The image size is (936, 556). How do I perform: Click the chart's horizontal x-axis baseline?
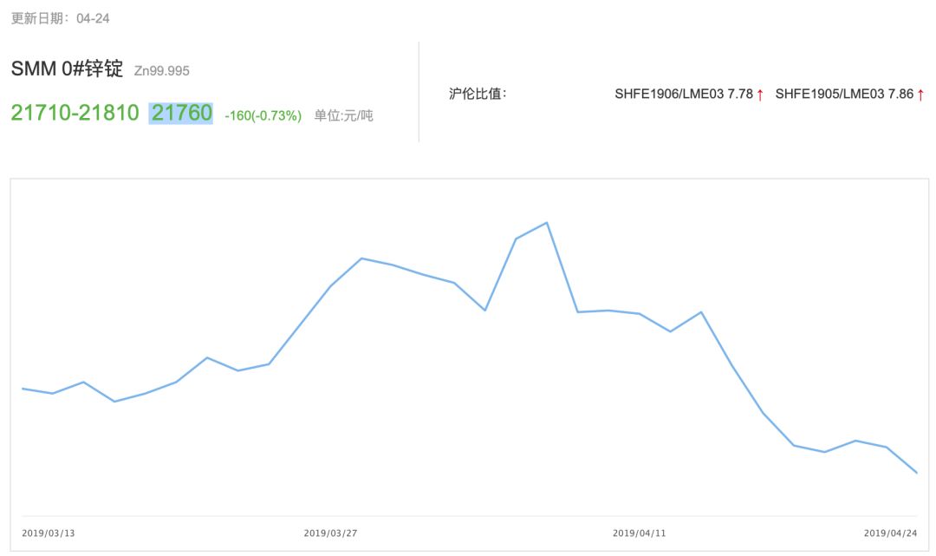tap(468, 516)
